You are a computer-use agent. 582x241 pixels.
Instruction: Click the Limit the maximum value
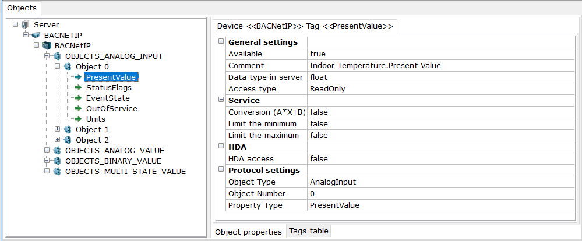click(442, 135)
